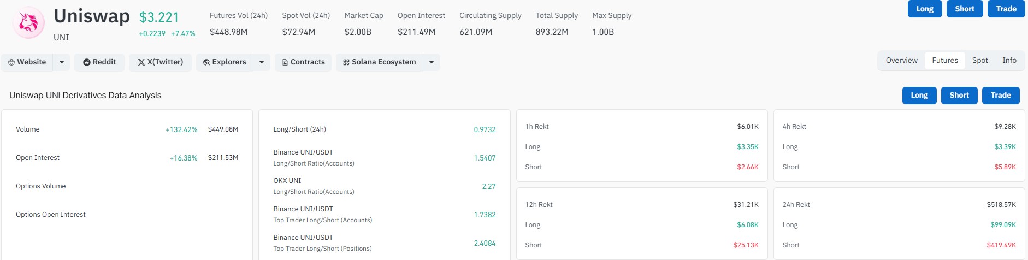Screen dimensions: 1028x260
Task: Click Long button in Derivatives Data Analysis
Action: click(x=919, y=95)
